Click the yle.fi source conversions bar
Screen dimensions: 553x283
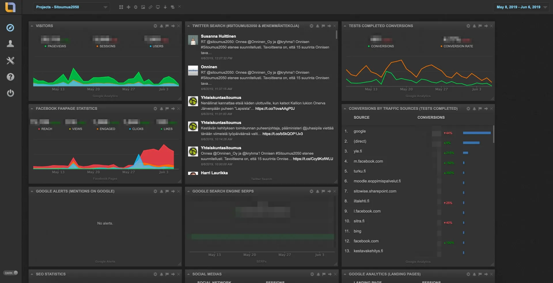[465, 153]
